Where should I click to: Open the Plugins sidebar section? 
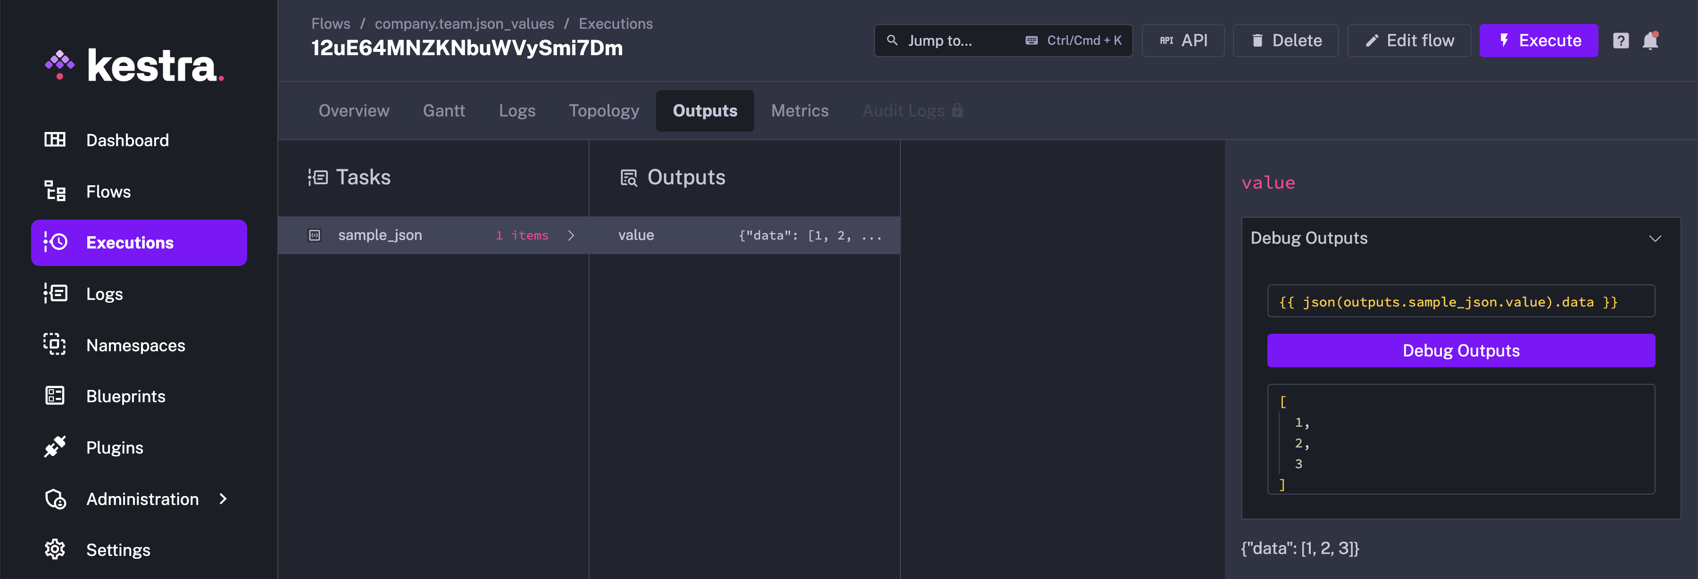[114, 447]
